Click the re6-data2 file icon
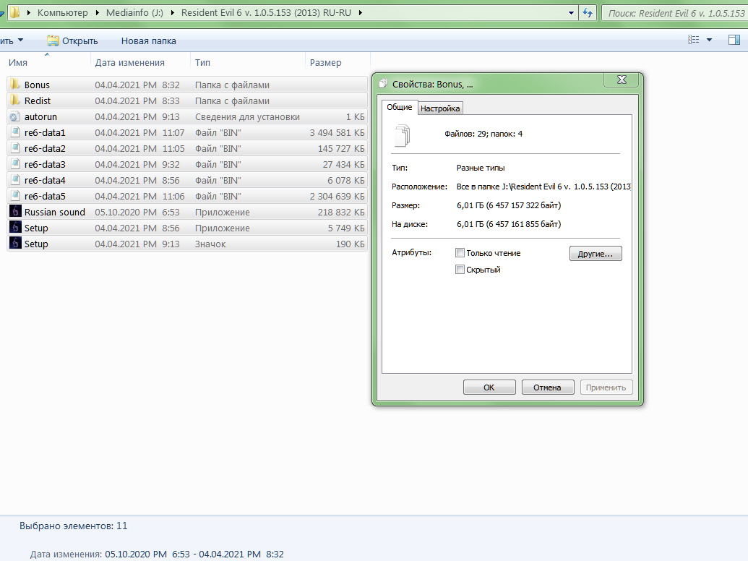 [15, 148]
